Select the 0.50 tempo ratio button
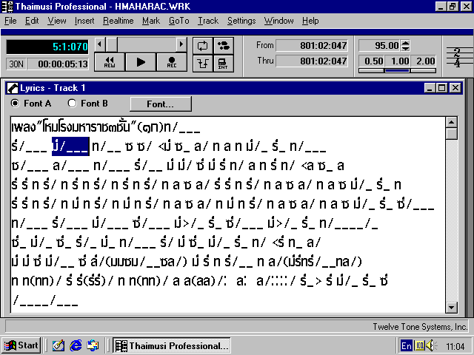The height and width of the screenshot is (355, 474). [372, 61]
